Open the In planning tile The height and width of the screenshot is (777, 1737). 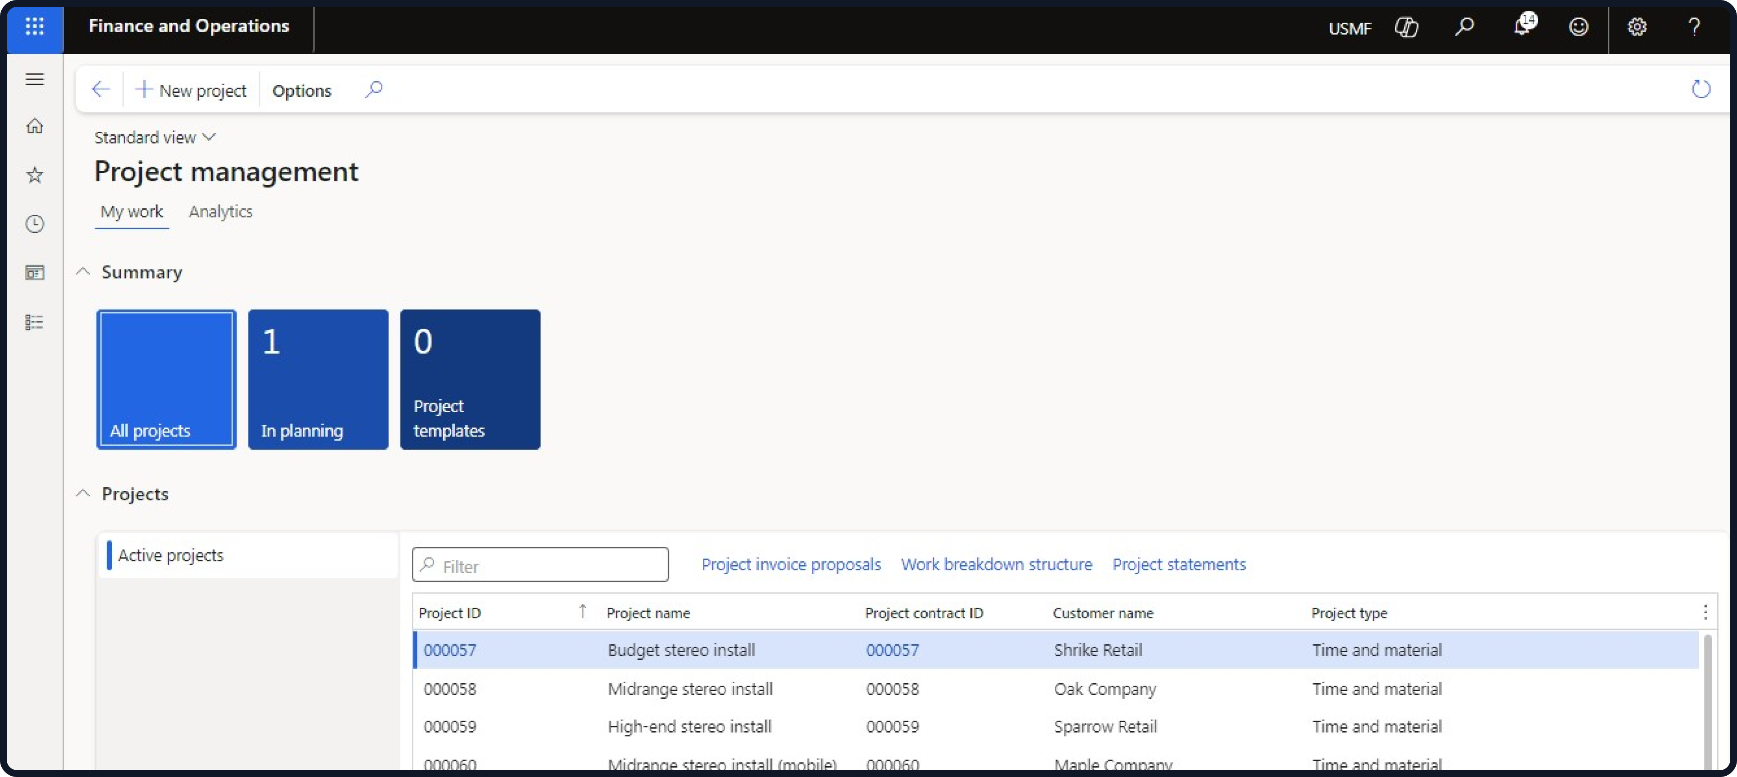[318, 379]
